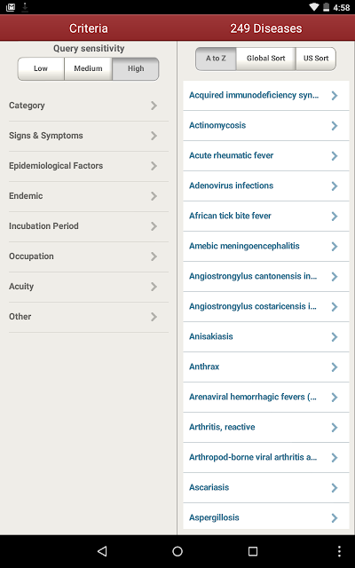Switch to Global Sort tab

[x=266, y=59]
